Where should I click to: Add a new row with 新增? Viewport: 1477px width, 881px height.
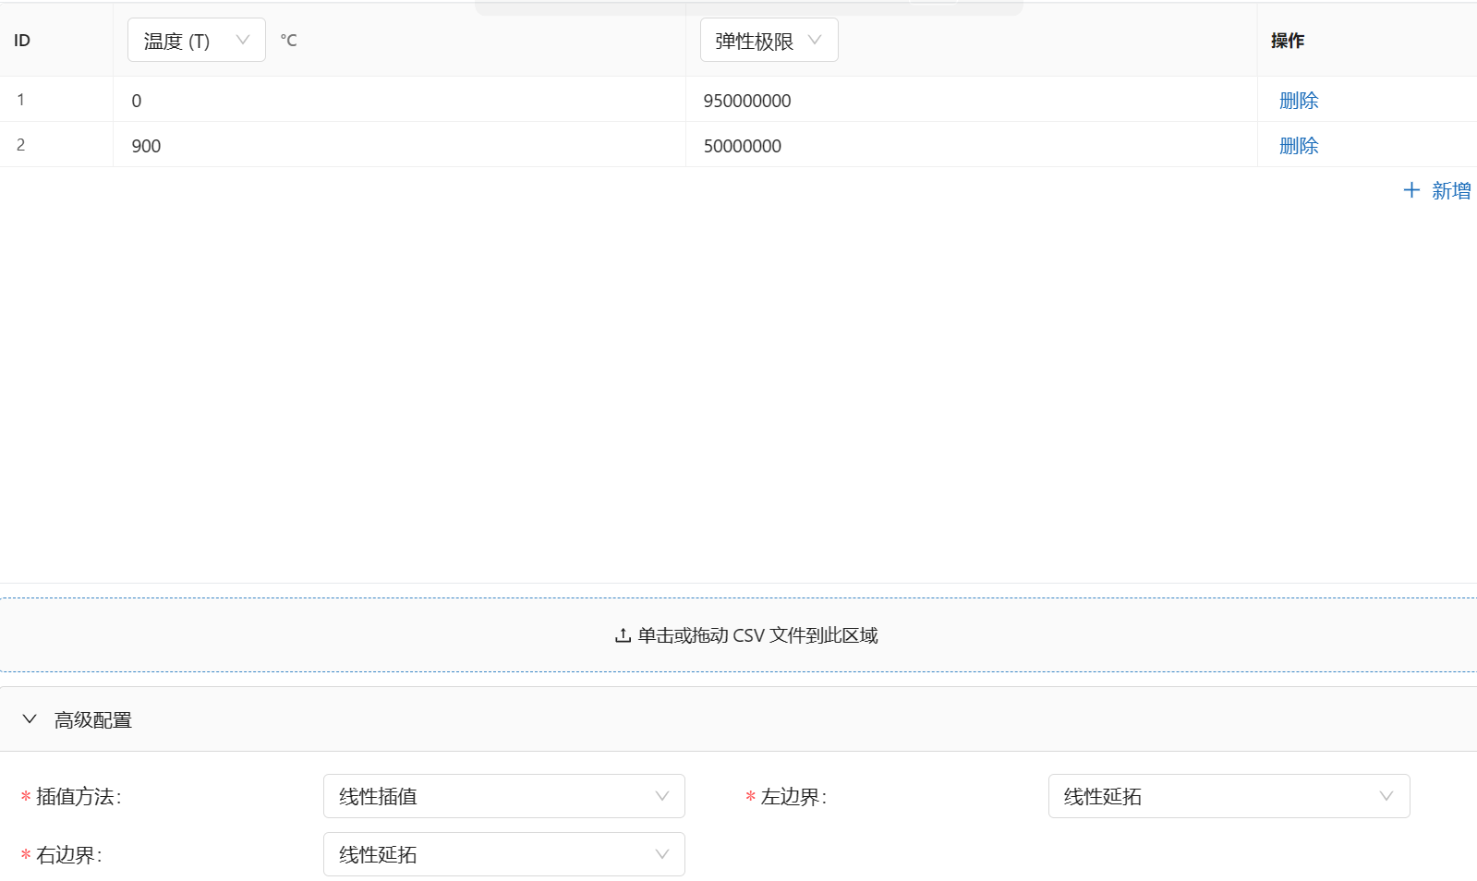(1437, 190)
